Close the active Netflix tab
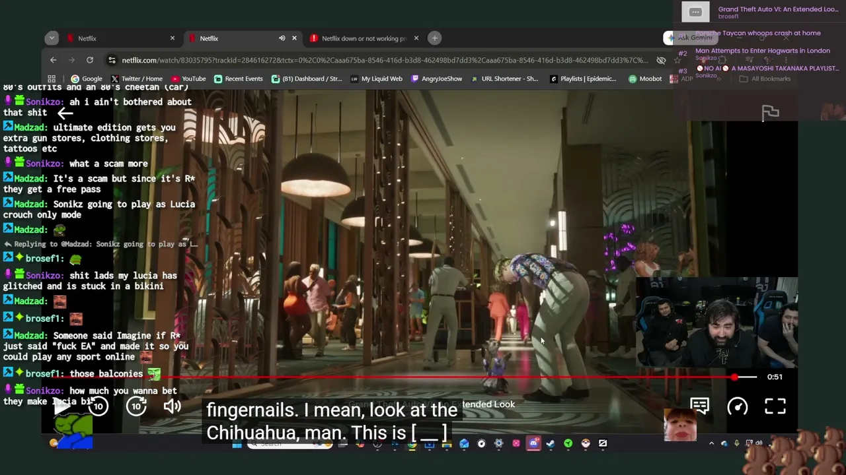This screenshot has height=475, width=846. [294, 38]
